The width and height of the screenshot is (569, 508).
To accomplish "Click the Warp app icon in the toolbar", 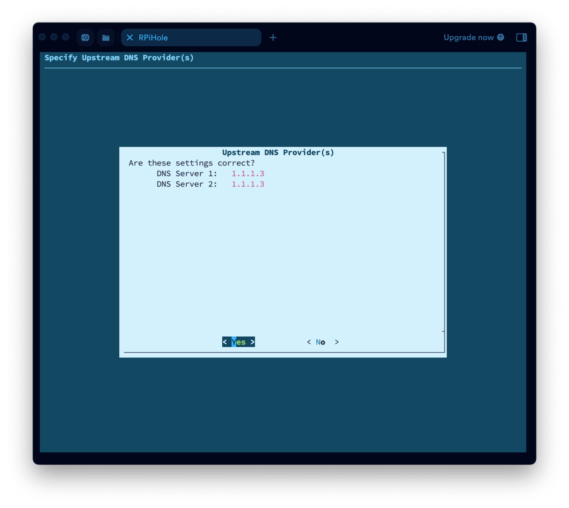I will [x=85, y=37].
